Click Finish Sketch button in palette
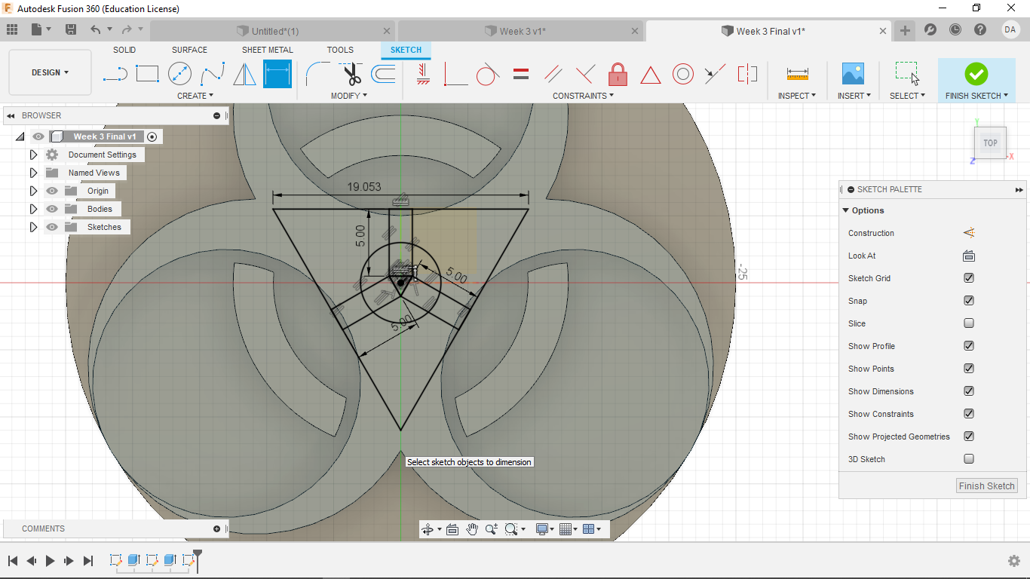The width and height of the screenshot is (1030, 579). [986, 486]
